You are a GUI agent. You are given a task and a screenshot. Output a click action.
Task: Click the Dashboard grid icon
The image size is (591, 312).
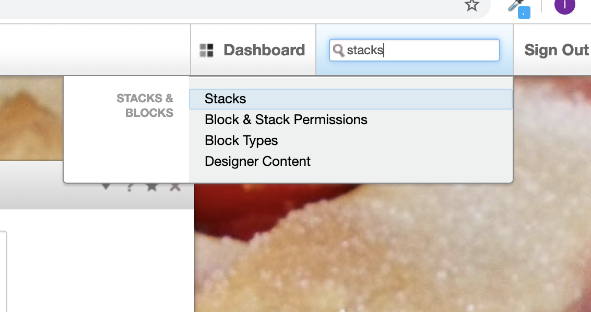(206, 50)
